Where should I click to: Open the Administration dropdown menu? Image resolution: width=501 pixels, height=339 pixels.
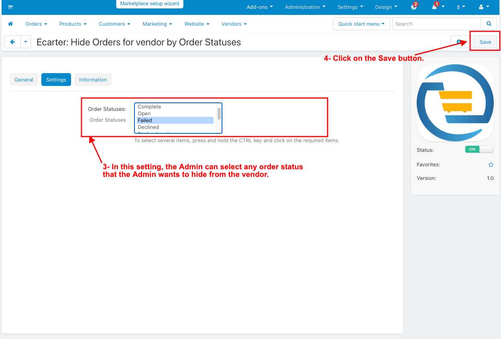pos(305,7)
